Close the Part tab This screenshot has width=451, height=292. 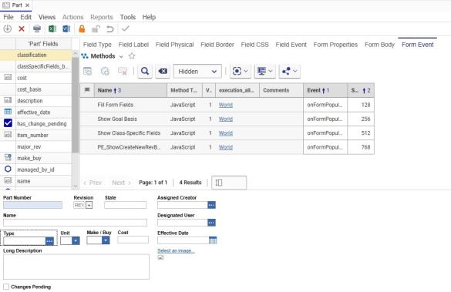(x=27, y=5)
